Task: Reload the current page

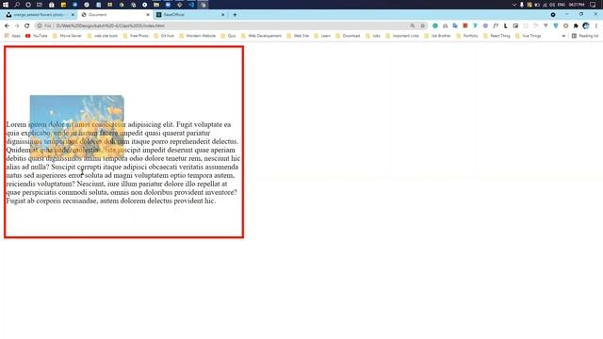Action: (27, 25)
